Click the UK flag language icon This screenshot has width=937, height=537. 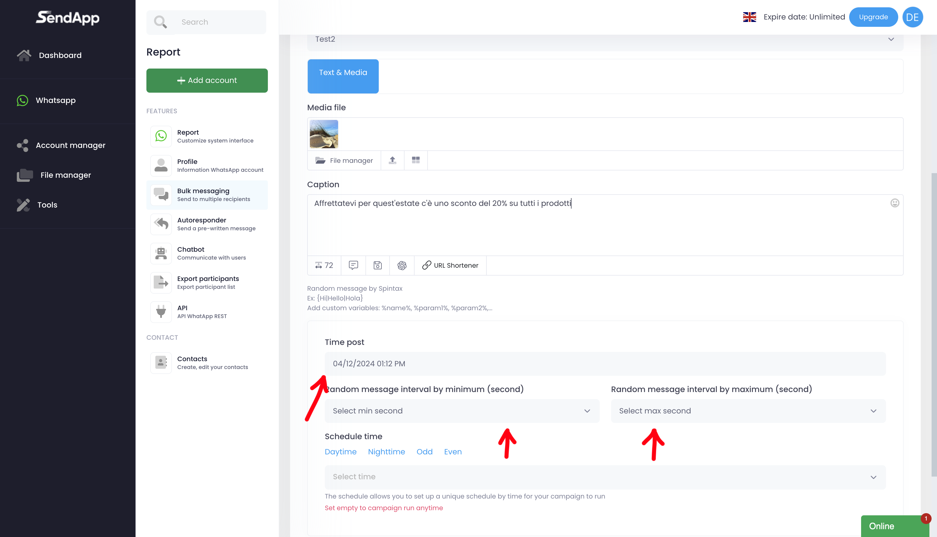click(x=749, y=17)
